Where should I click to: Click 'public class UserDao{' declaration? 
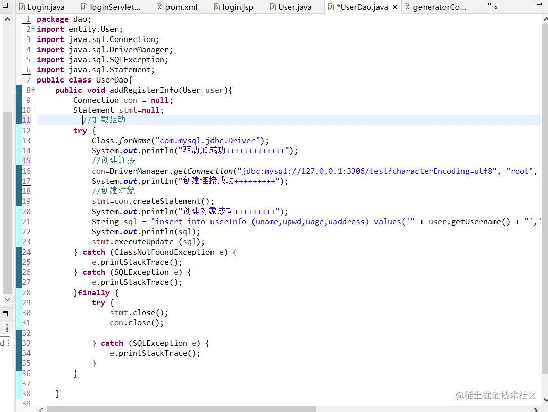[84, 80]
